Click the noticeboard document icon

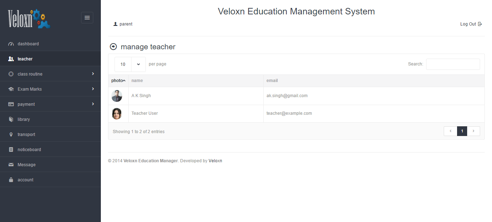pyautogui.click(x=11, y=150)
